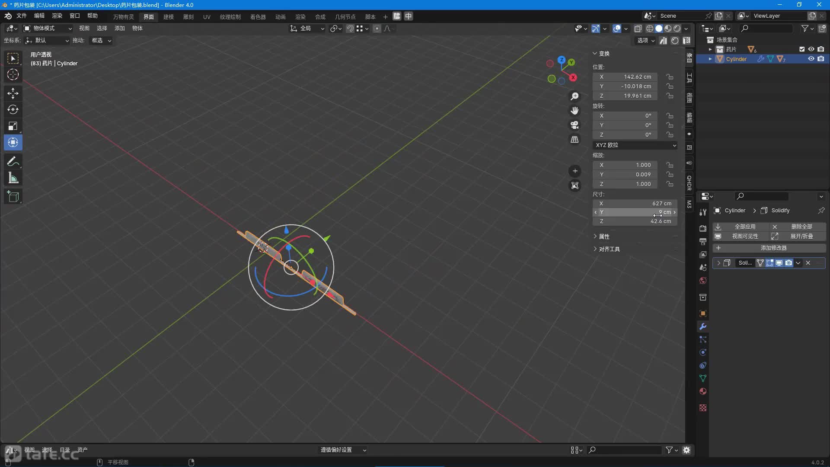Open the Render properties tab

703,228
